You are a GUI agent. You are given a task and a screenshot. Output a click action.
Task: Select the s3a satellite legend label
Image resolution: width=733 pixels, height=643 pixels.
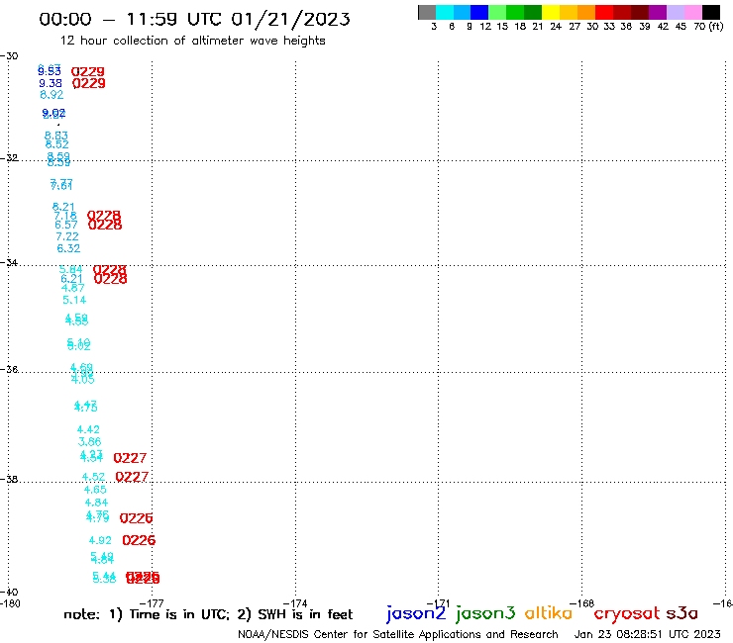click(682, 613)
